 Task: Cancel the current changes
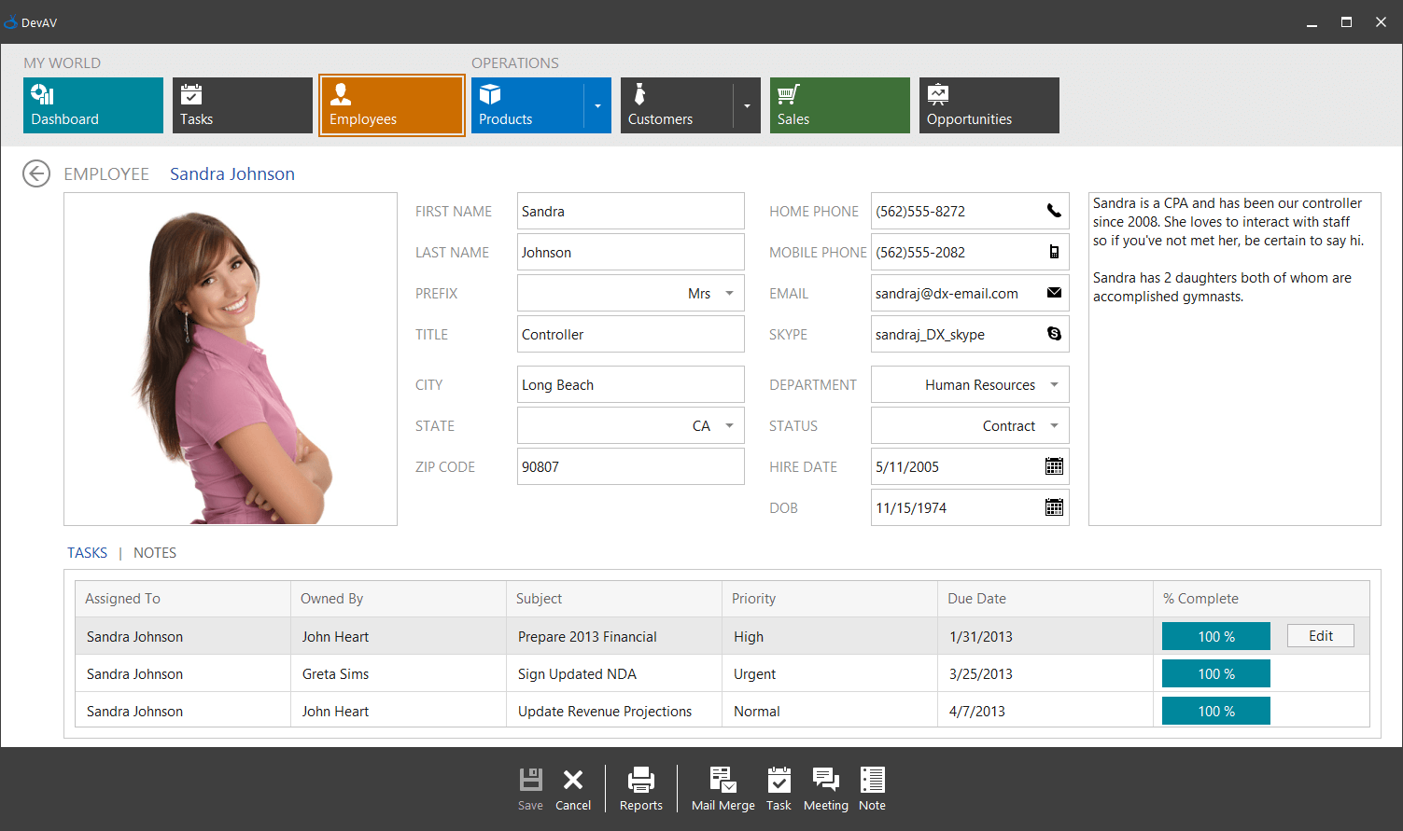point(572,788)
